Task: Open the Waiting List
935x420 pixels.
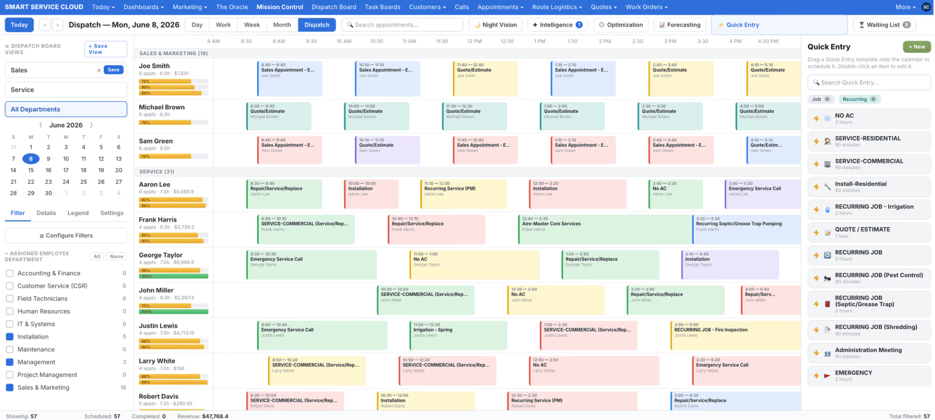Action: [884, 25]
